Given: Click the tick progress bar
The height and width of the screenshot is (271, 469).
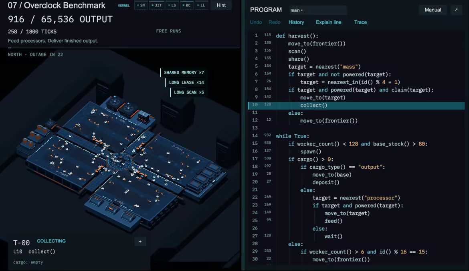Looking at the screenshot, I should pos(123,48).
